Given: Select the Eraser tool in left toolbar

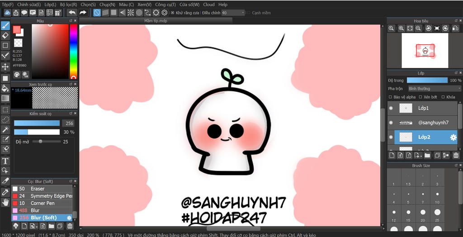Looking at the screenshot, I should (x=5, y=35).
